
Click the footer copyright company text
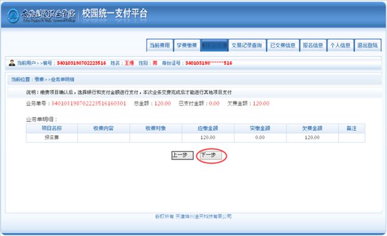point(193,216)
